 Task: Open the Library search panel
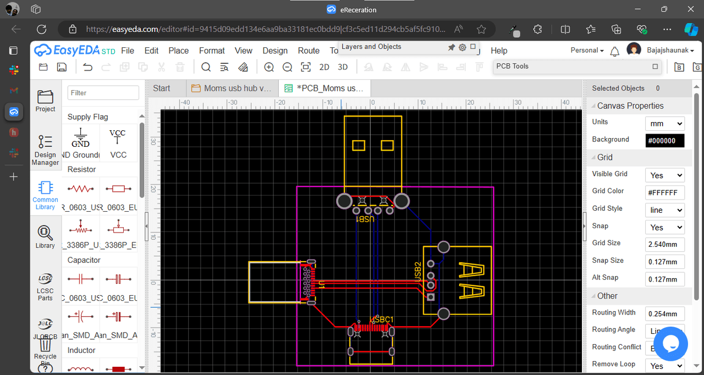pos(45,236)
